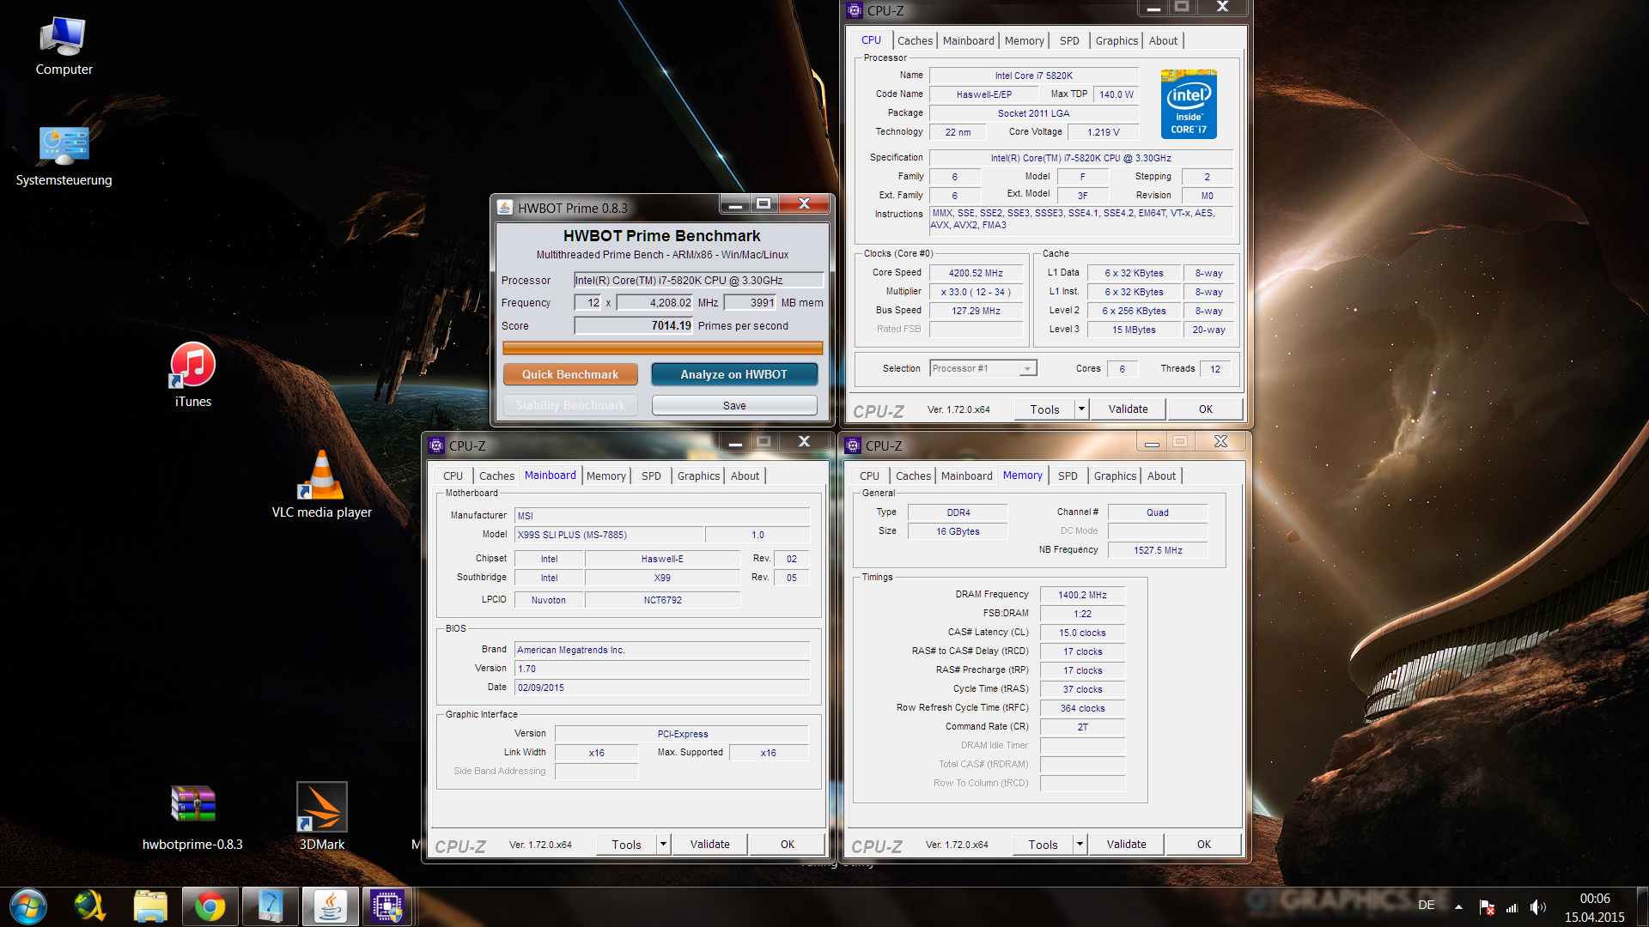The width and height of the screenshot is (1649, 927).
Task: Click the HWBOT Processor name field
Action: pyautogui.click(x=698, y=280)
